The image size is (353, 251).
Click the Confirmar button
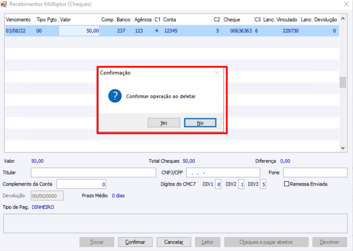[x=135, y=242]
